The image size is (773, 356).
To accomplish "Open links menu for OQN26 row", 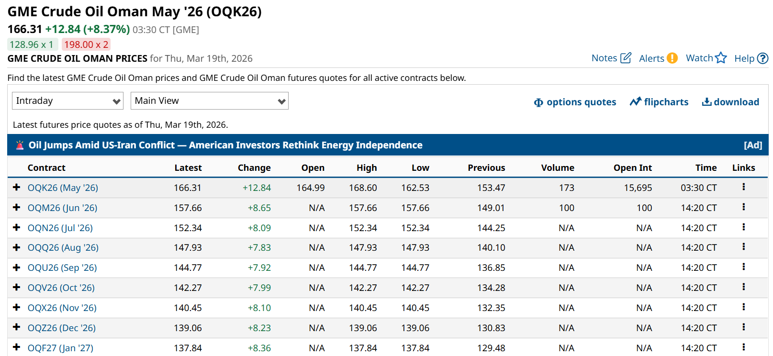I will click(x=743, y=227).
